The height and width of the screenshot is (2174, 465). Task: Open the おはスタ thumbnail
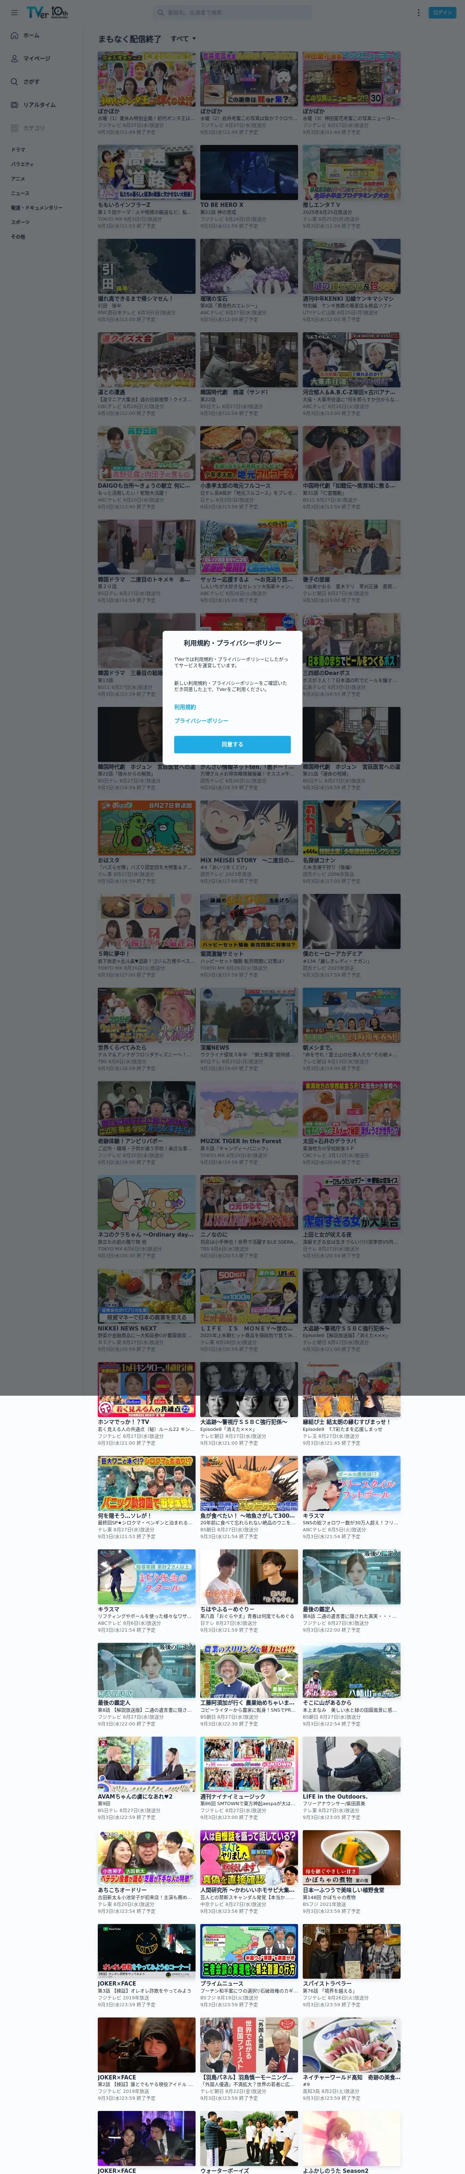coord(146,827)
